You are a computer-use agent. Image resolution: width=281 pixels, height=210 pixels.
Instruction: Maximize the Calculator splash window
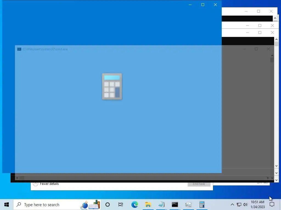point(203,5)
